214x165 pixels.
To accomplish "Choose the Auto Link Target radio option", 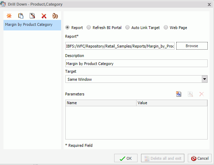I will (x=127, y=28).
